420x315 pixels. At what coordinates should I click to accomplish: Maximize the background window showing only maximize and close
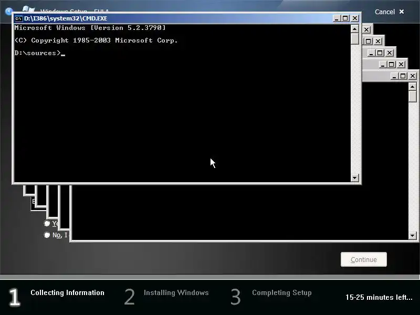[369, 41]
